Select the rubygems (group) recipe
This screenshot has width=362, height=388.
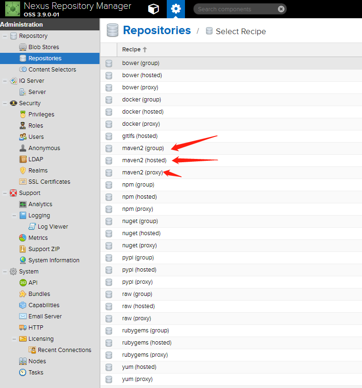click(231, 331)
